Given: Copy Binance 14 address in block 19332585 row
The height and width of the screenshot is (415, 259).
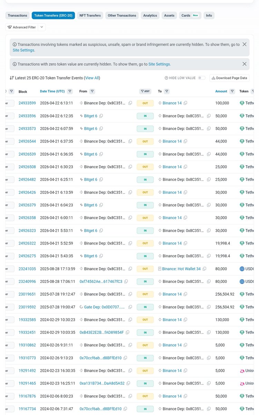Looking at the screenshot, I should pyautogui.click(x=185, y=320).
